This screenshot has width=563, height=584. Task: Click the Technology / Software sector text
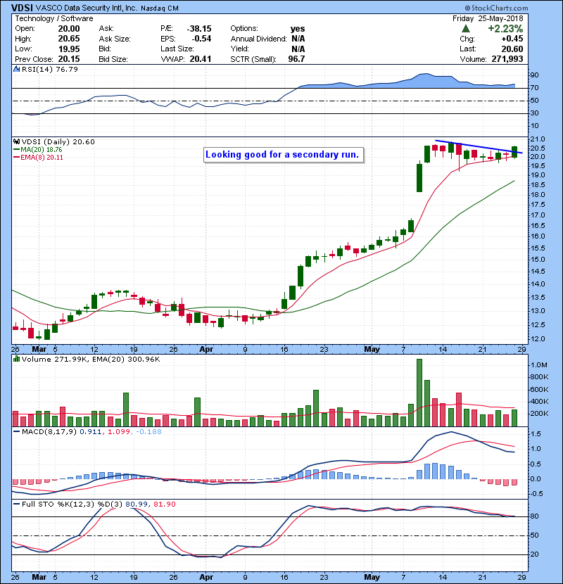pyautogui.click(x=54, y=18)
